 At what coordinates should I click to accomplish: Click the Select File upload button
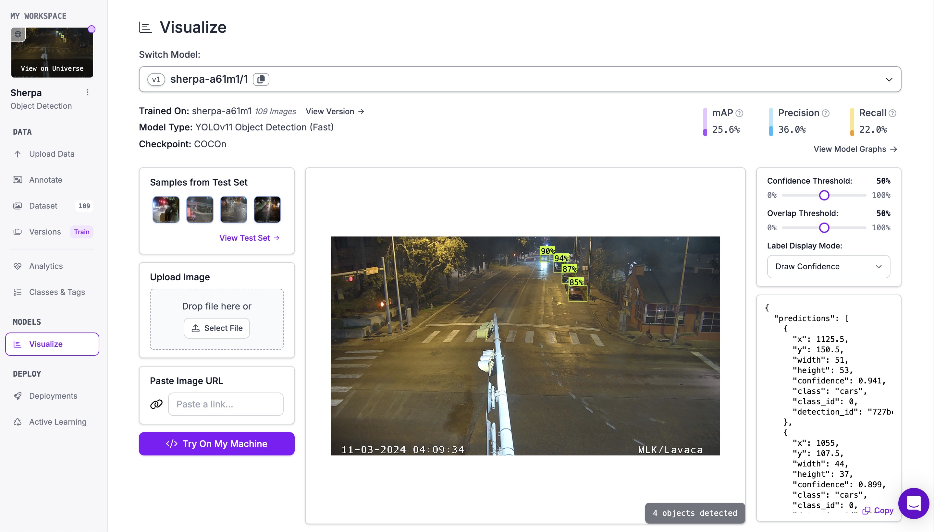tap(216, 328)
